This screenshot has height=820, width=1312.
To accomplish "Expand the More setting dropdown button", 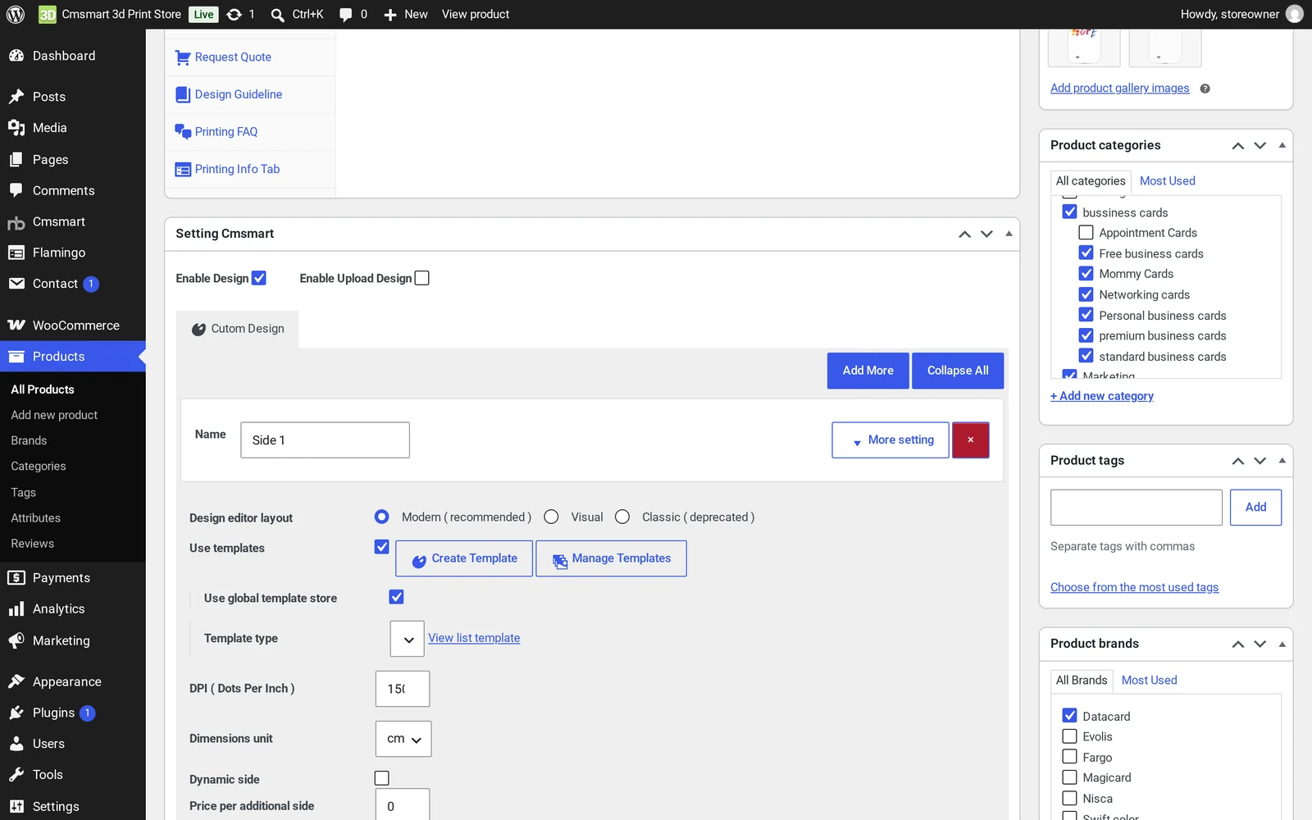I will pyautogui.click(x=891, y=440).
